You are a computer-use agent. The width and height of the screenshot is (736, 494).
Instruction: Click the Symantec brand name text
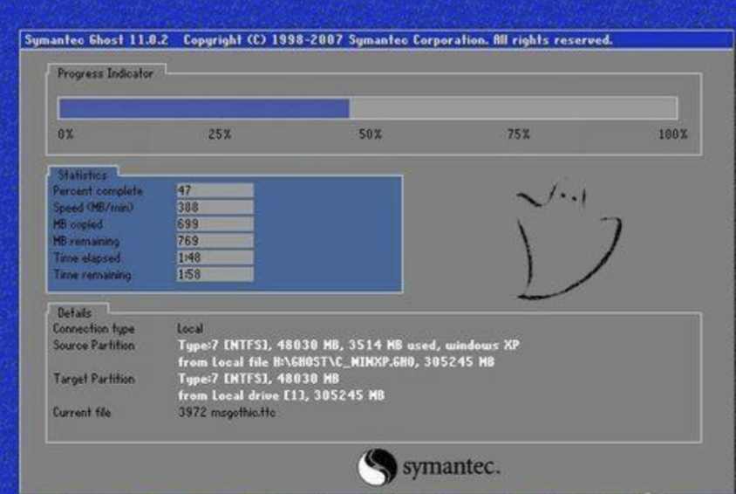(x=451, y=467)
